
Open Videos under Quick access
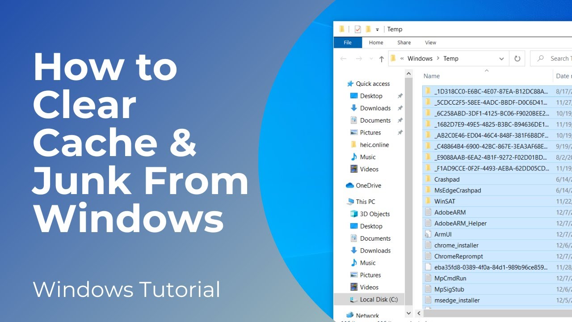(x=369, y=169)
